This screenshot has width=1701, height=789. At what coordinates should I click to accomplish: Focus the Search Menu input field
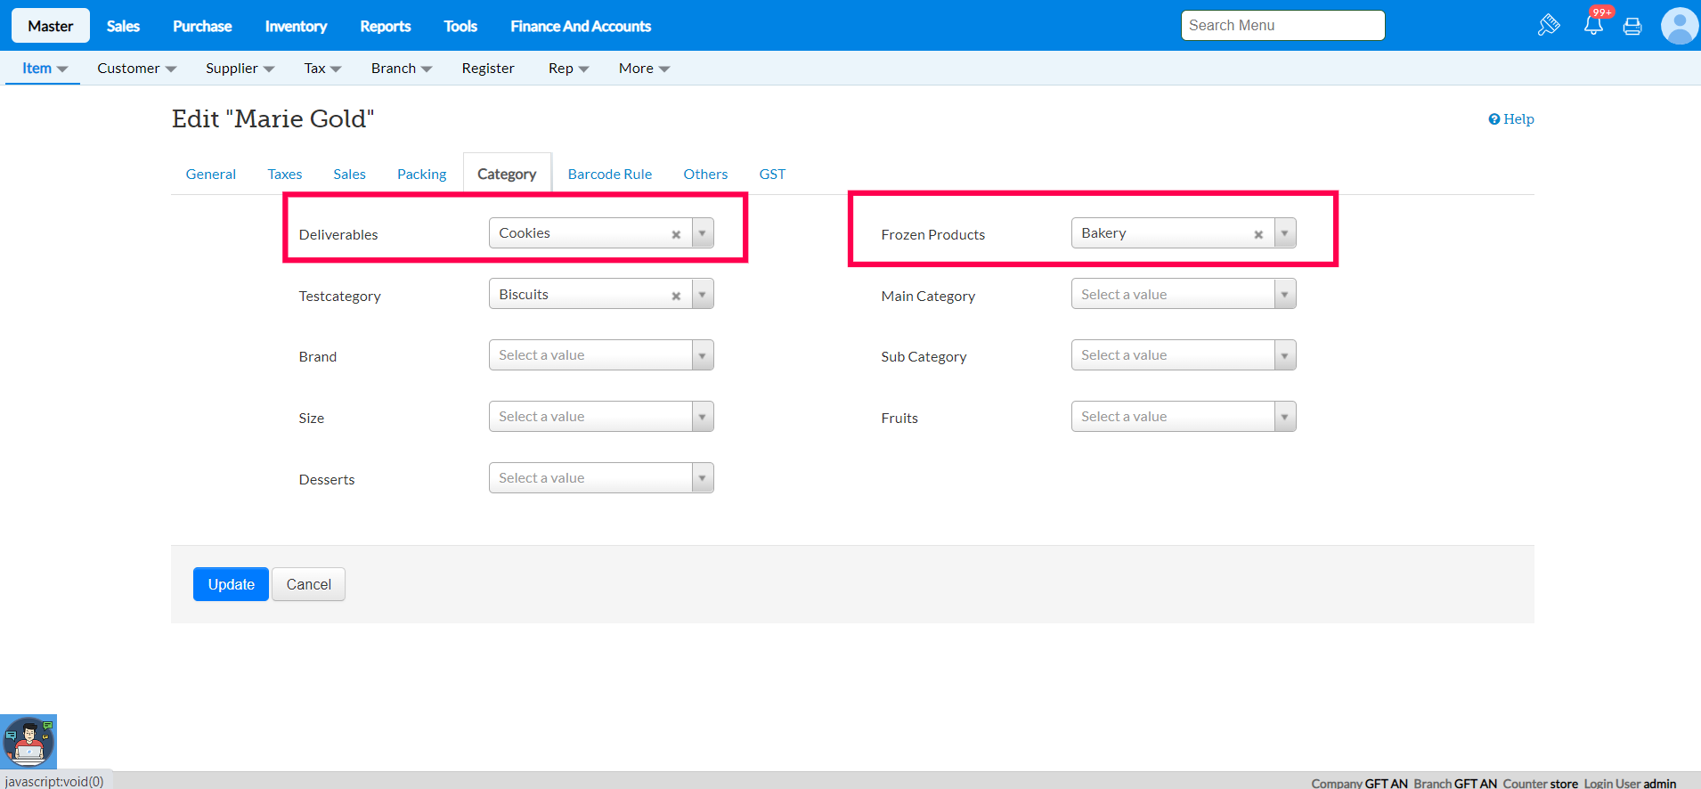click(1282, 26)
